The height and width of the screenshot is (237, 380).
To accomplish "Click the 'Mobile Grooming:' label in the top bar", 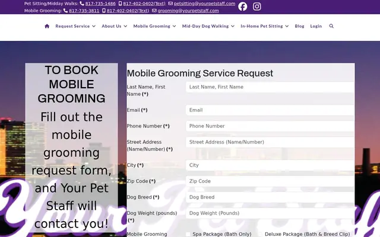I will tap(43, 11).
